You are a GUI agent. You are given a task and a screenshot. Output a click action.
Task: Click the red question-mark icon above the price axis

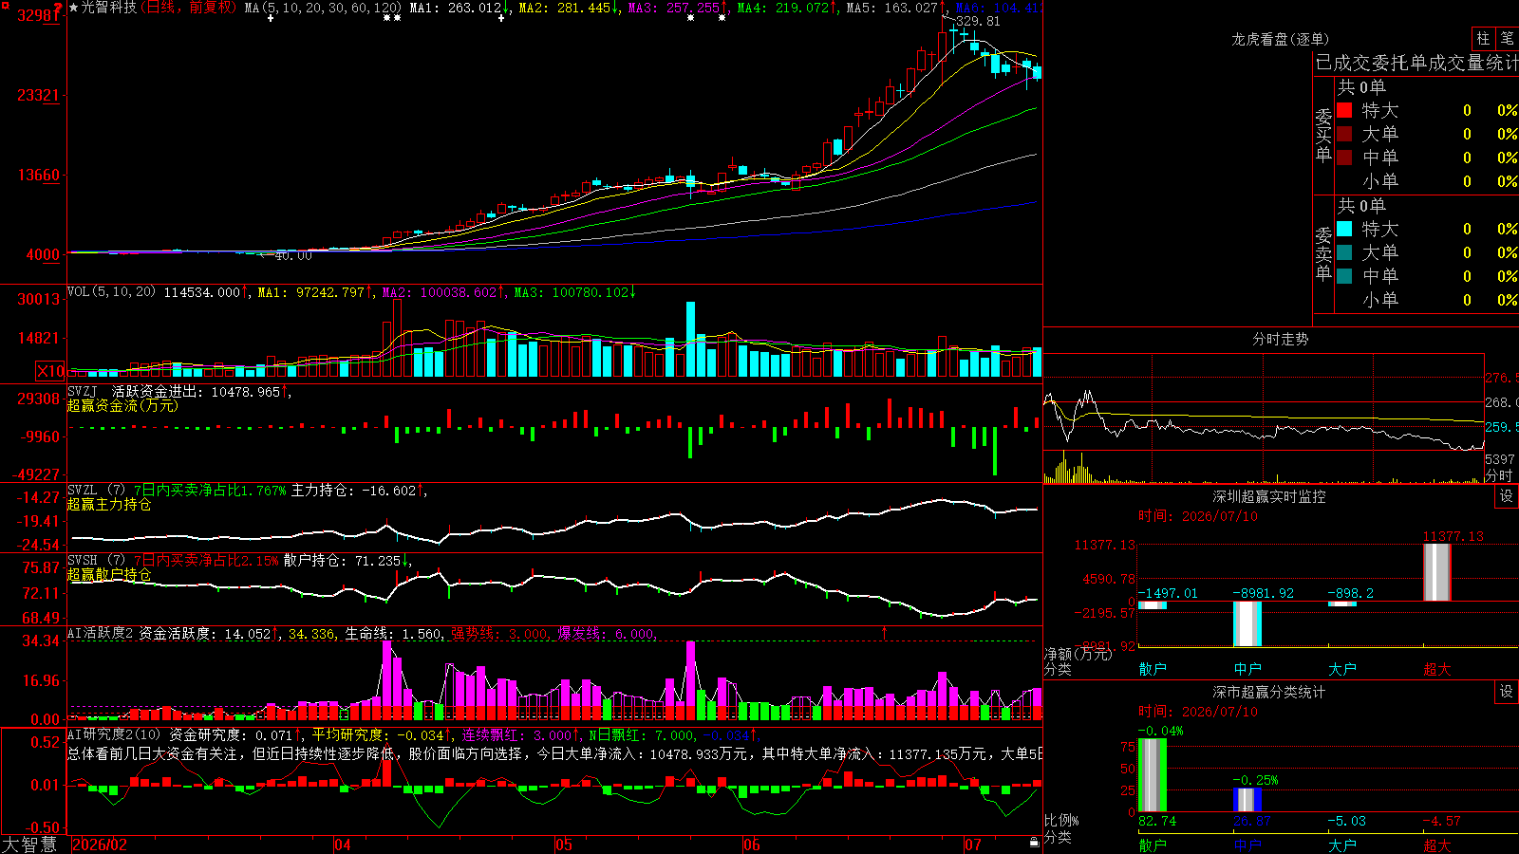tap(59, 7)
